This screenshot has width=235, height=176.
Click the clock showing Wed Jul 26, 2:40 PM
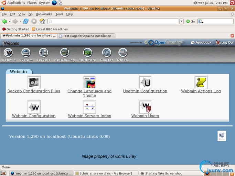pyautogui.click(x=213, y=3)
